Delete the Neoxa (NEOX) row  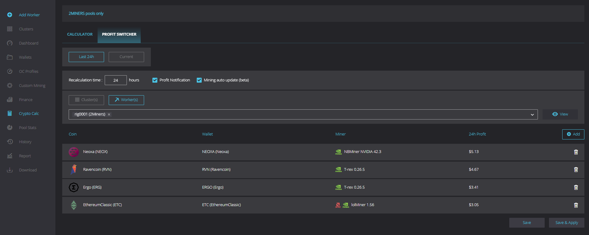(x=576, y=152)
